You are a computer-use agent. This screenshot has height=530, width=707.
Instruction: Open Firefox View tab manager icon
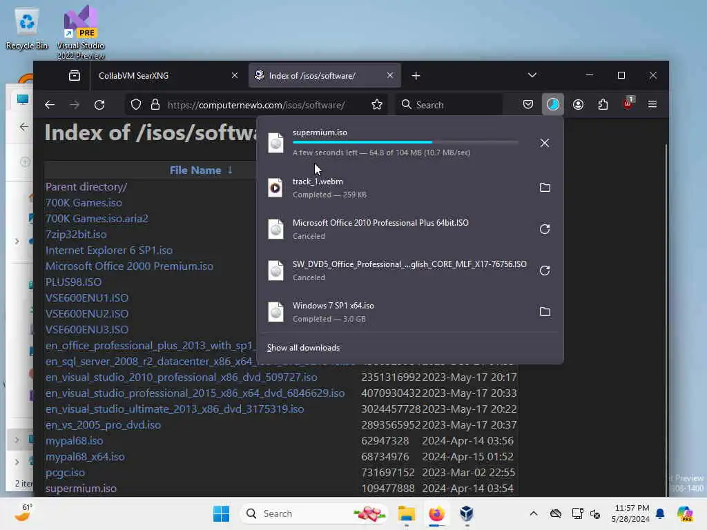(x=75, y=75)
